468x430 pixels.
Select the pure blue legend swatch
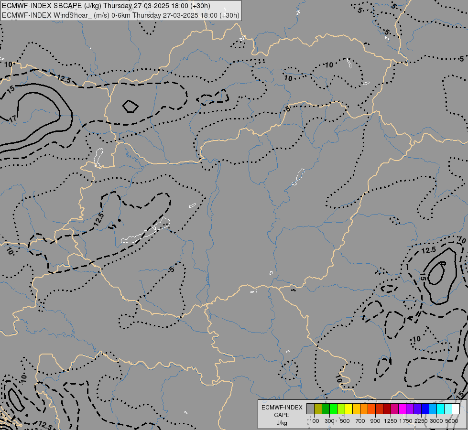(425, 409)
